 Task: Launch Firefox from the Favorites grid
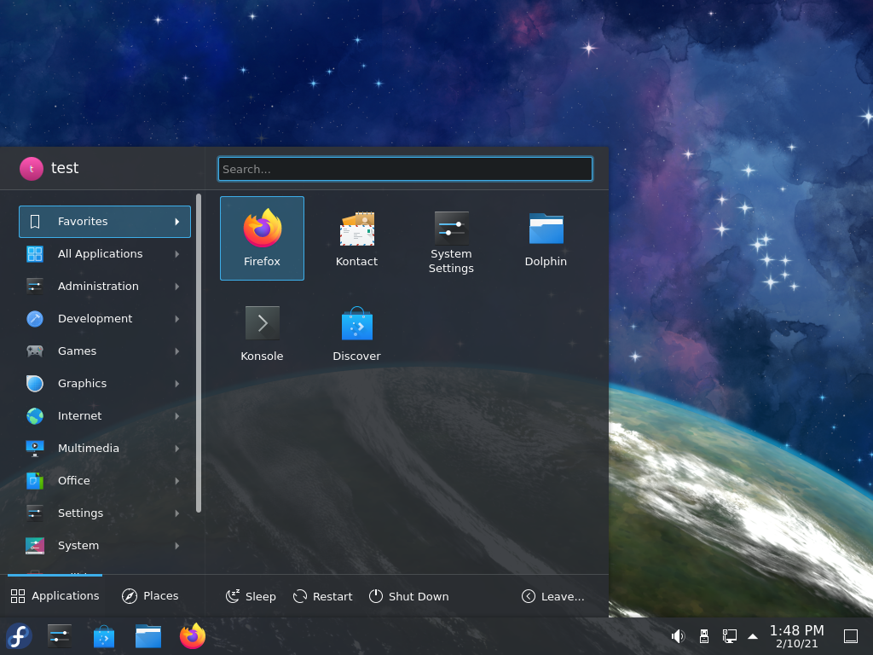262,238
